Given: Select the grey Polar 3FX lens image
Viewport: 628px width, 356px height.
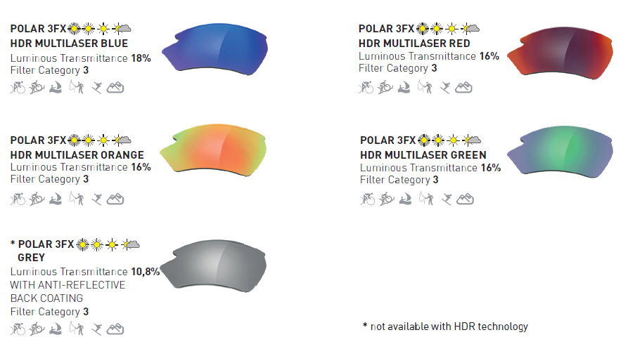Looking at the screenshot, I should click(213, 265).
